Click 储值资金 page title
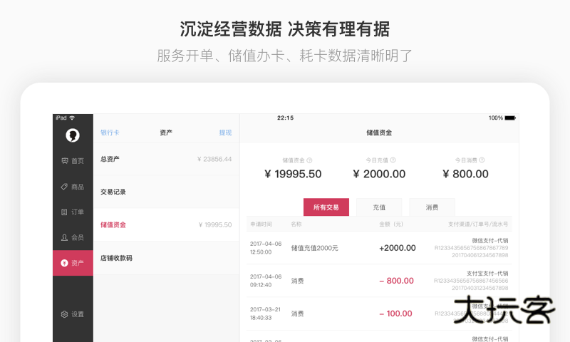The image size is (570, 342). pyautogui.click(x=379, y=133)
